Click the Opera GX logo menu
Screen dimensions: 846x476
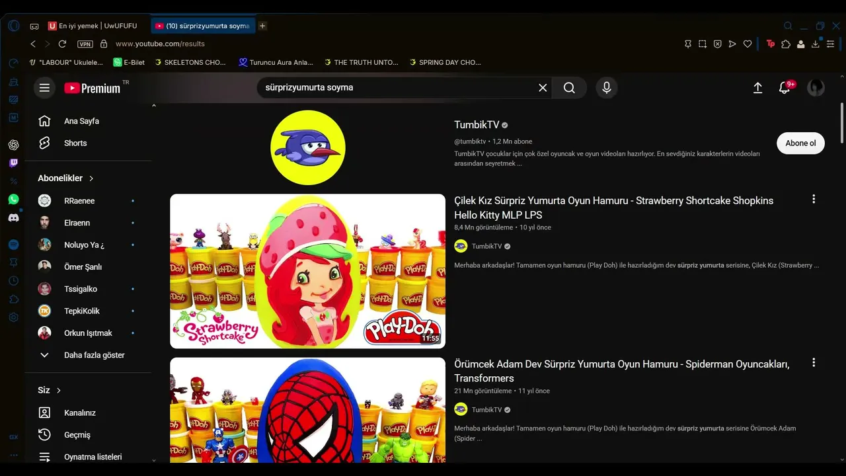pos(14,26)
